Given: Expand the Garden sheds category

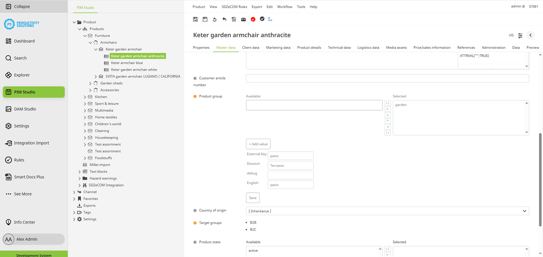Looking at the screenshot, I should coord(90,83).
